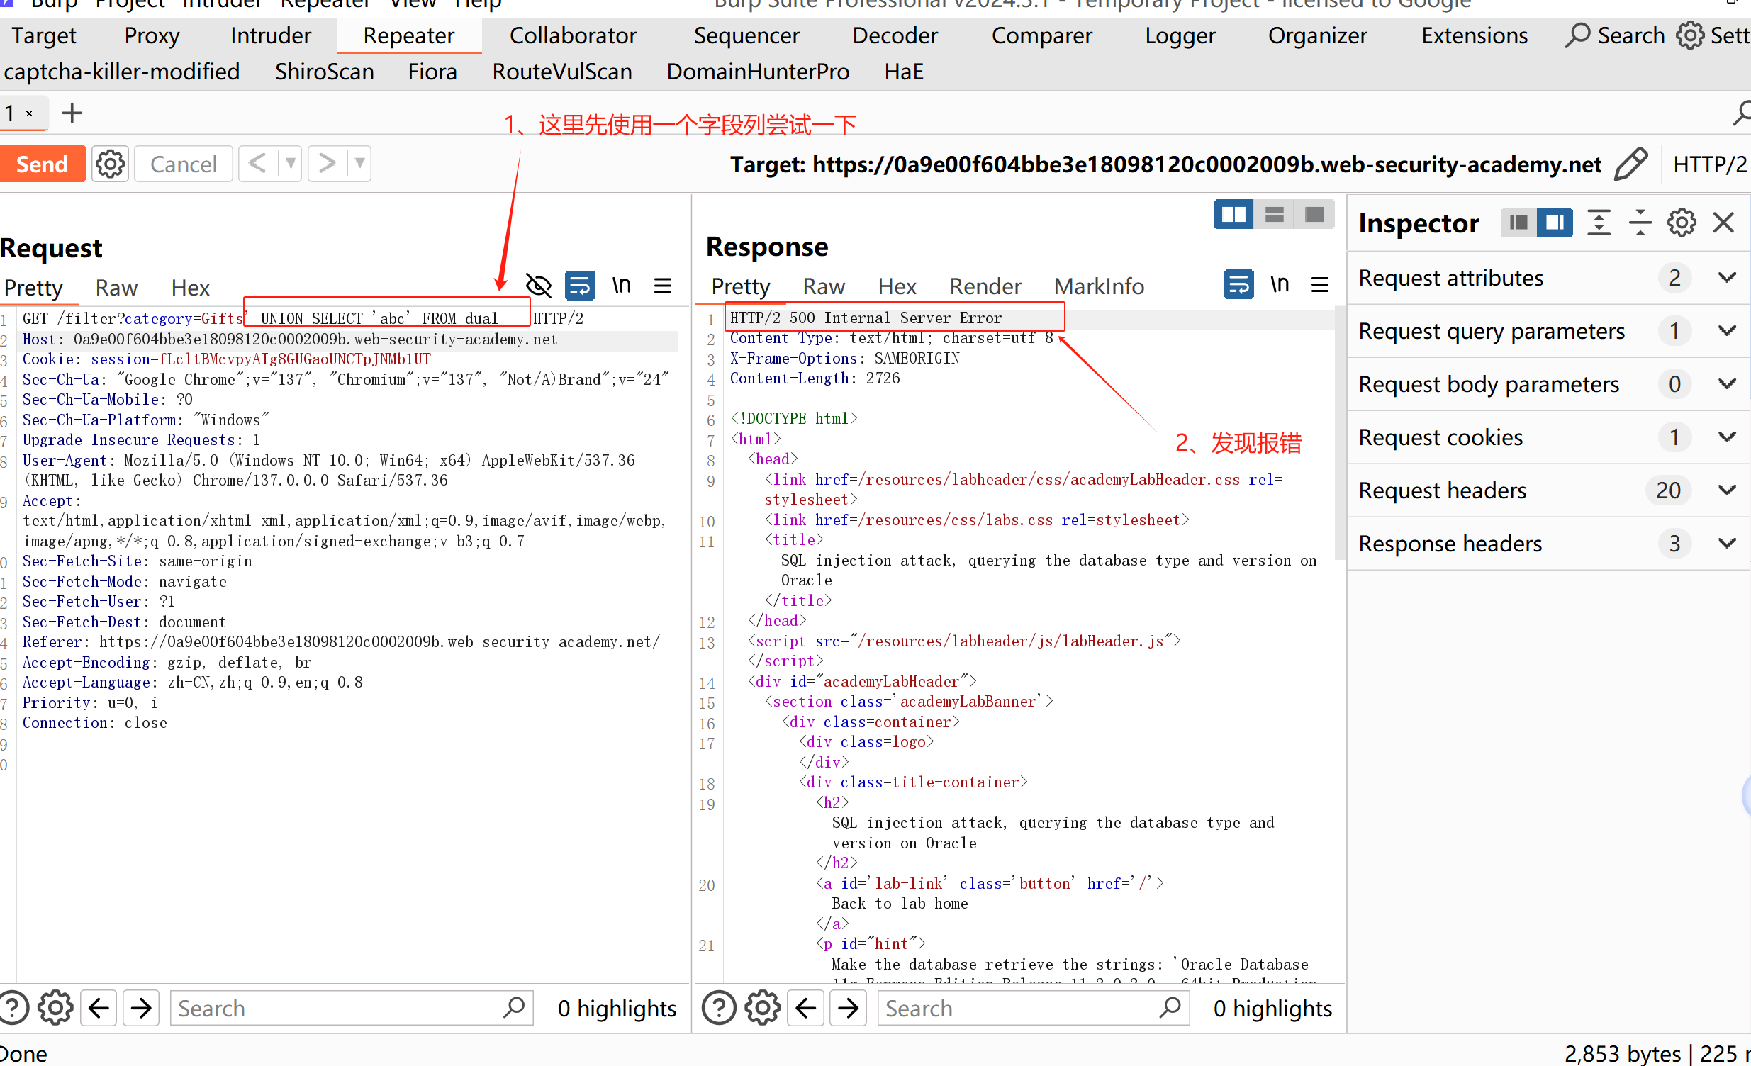Open Inspector settings gear icon
The height and width of the screenshot is (1066, 1751).
1682,223
